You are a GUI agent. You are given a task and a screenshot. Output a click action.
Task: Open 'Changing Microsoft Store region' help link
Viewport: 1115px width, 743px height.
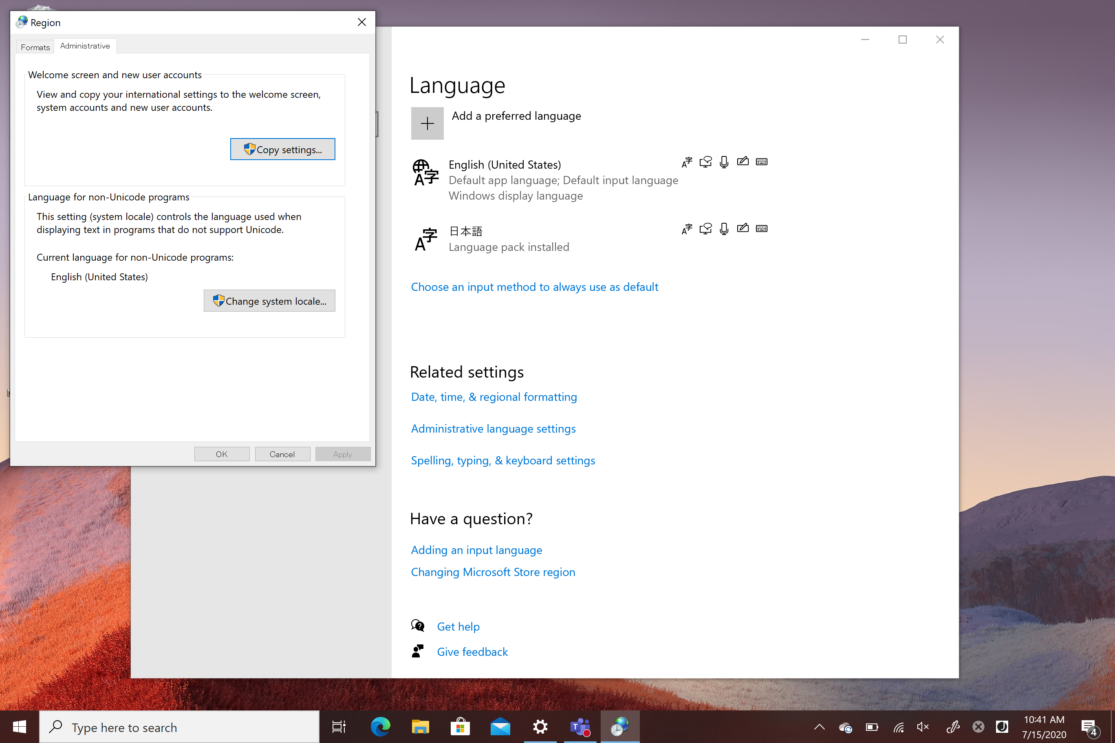pyautogui.click(x=493, y=572)
